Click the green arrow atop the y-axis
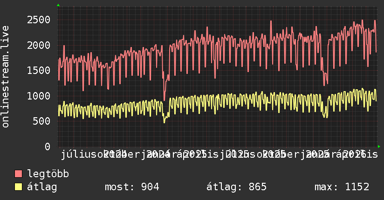This screenshot has height=200, width=384. (58, 5)
